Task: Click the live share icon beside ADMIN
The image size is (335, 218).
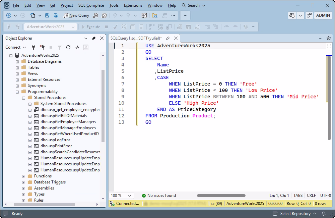Action: [x=309, y=15]
